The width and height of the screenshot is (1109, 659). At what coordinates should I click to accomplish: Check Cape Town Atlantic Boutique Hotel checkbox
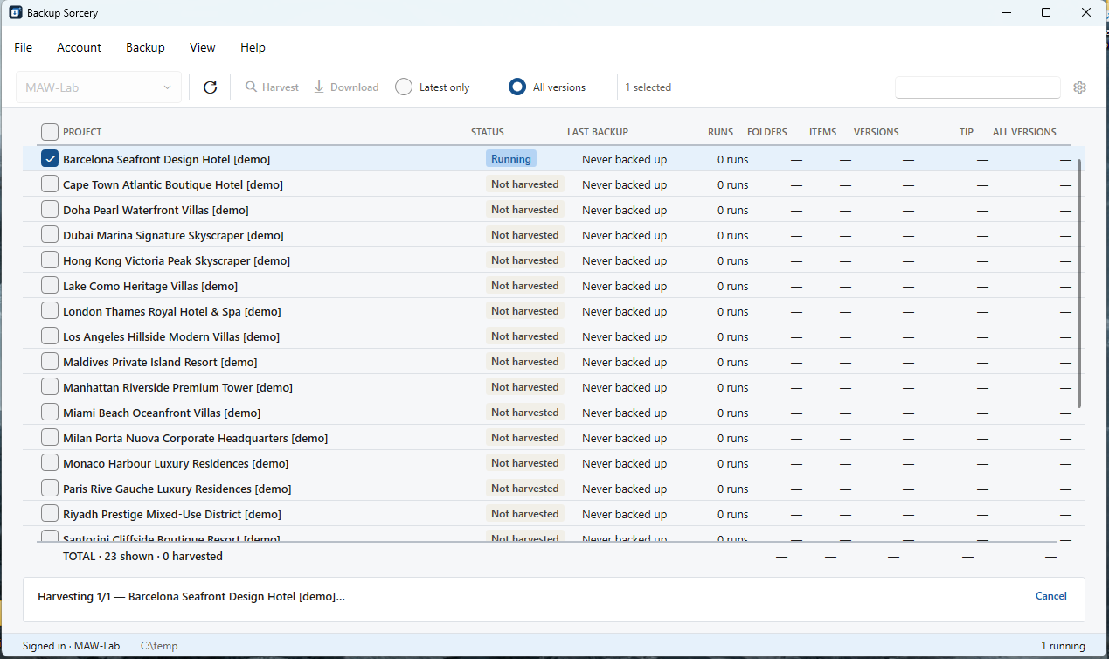(x=50, y=184)
